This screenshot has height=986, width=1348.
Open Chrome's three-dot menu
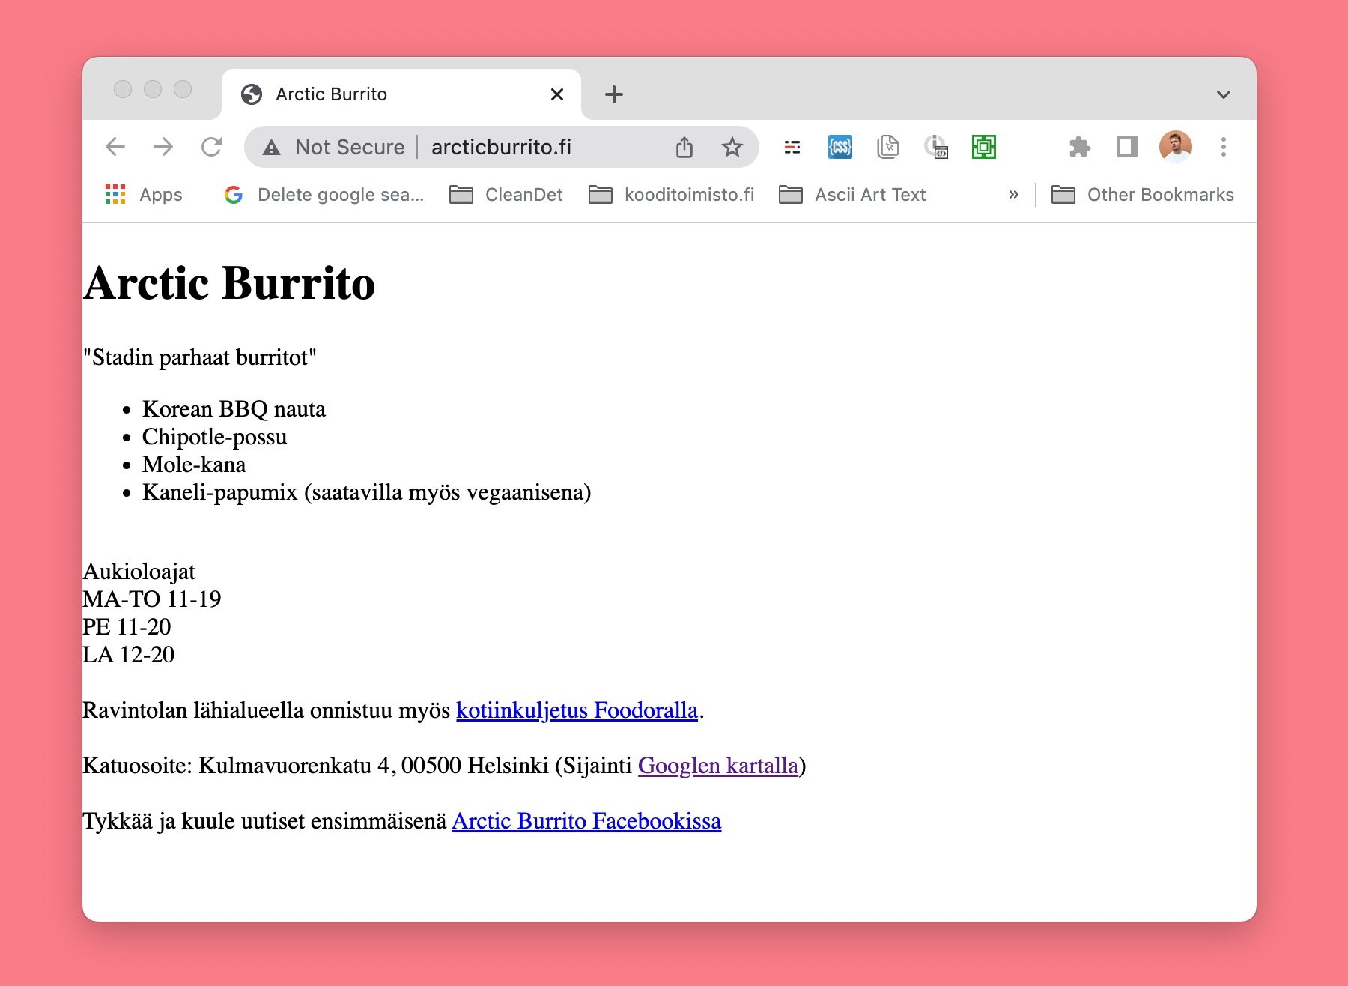pos(1224,147)
